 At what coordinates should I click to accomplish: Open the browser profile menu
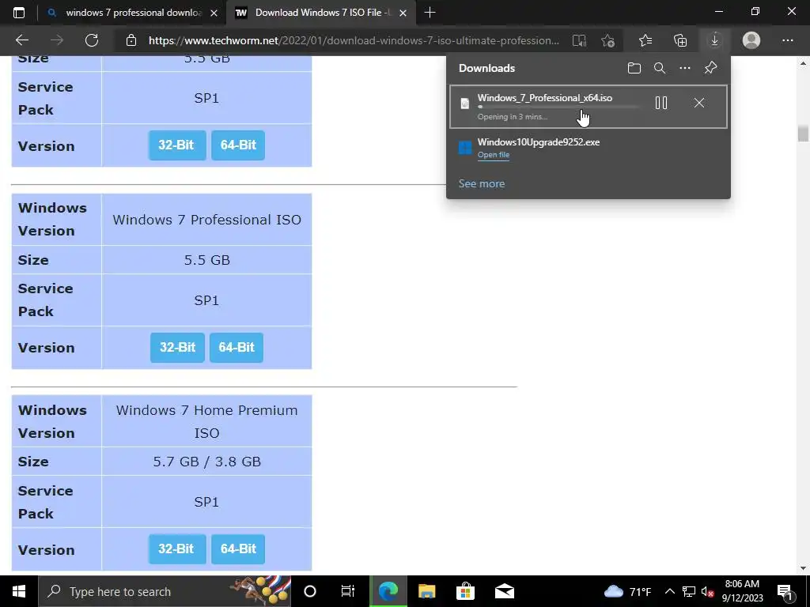pos(751,40)
